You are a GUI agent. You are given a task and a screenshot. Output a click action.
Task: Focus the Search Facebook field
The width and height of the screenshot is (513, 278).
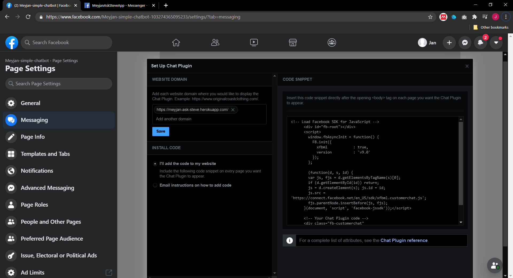pyautogui.click(x=67, y=43)
